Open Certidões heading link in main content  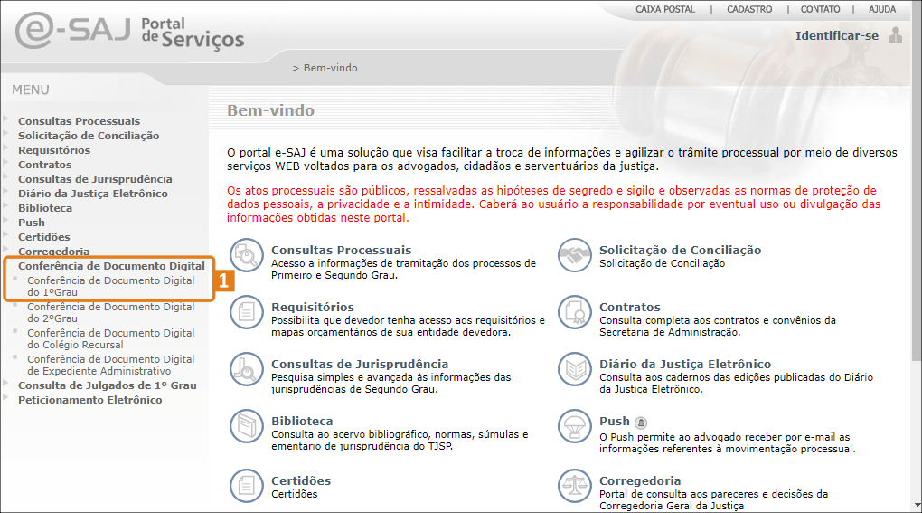click(x=301, y=480)
